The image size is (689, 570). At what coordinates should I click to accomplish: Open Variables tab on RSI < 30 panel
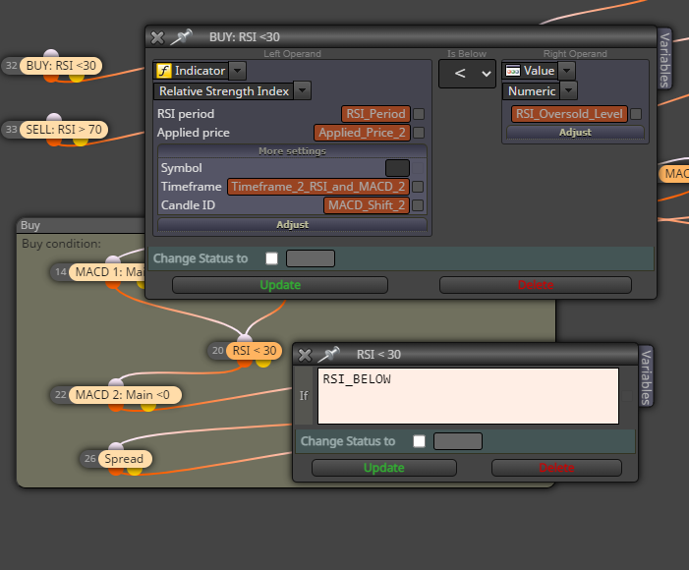click(x=645, y=376)
